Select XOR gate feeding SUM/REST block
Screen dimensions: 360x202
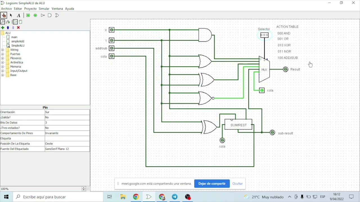[209, 127]
